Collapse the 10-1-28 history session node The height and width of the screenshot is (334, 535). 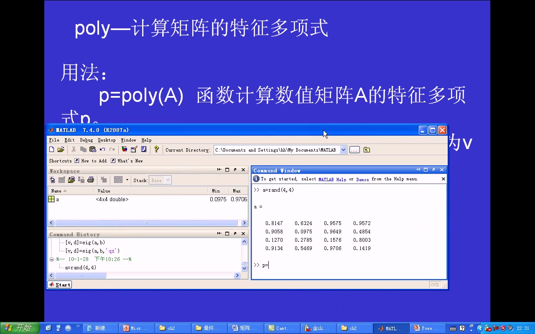tap(51, 259)
